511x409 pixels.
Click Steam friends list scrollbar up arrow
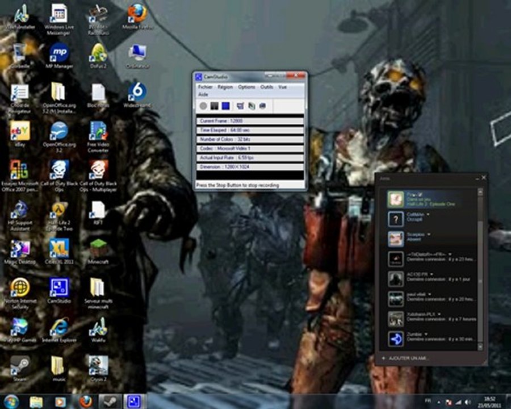[x=480, y=193]
